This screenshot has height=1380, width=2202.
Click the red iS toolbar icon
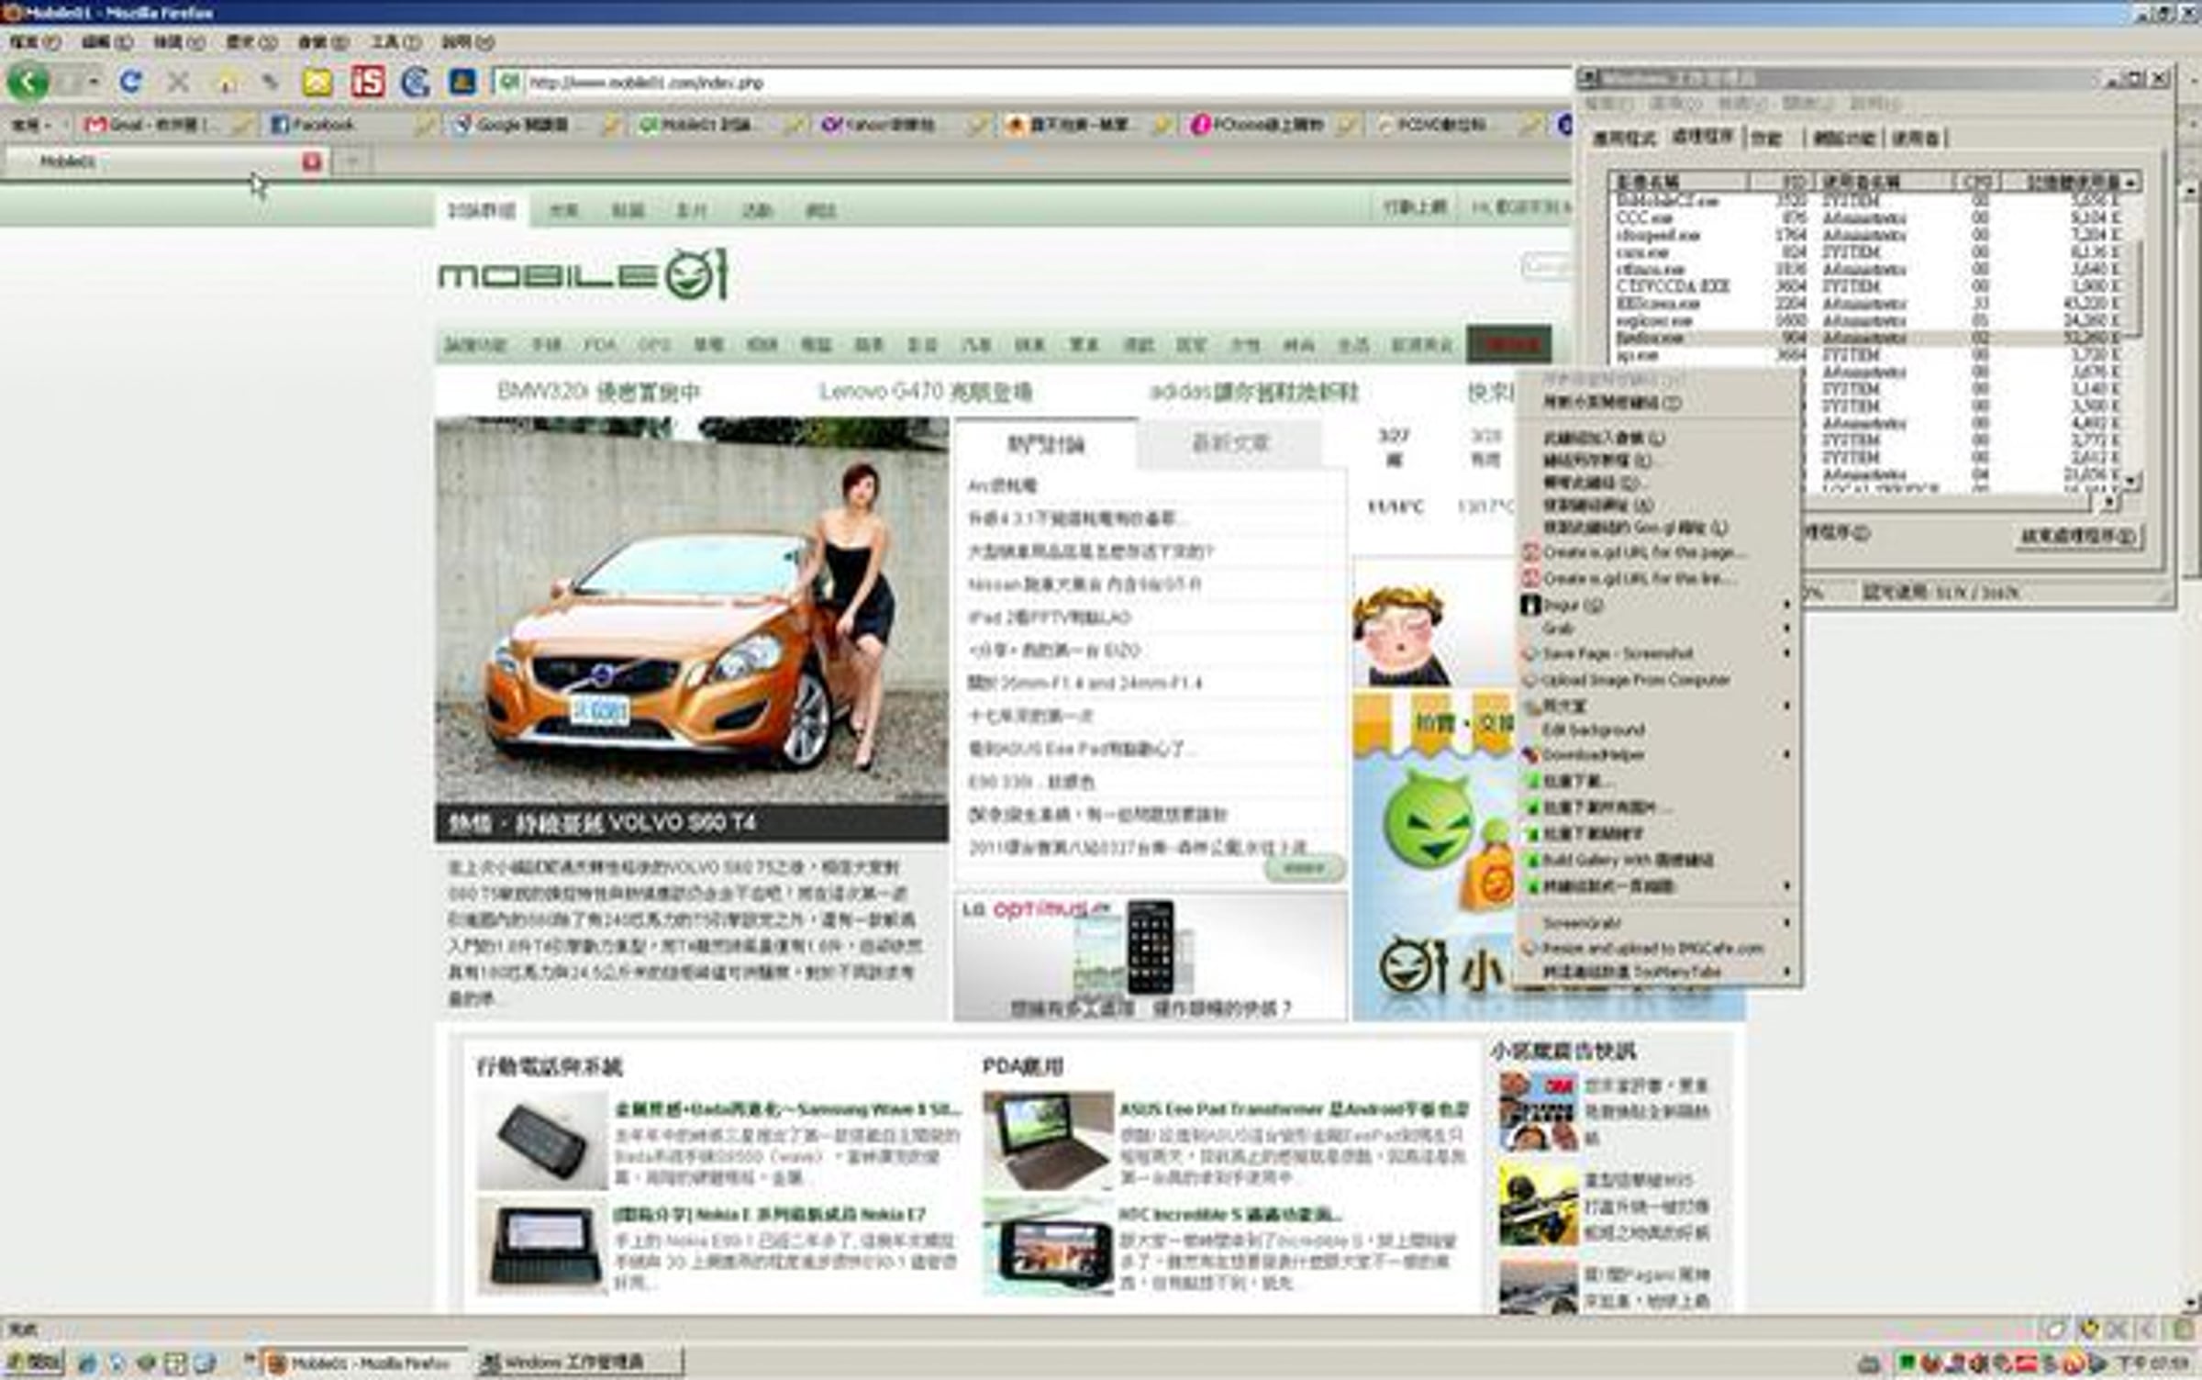pyautogui.click(x=367, y=83)
